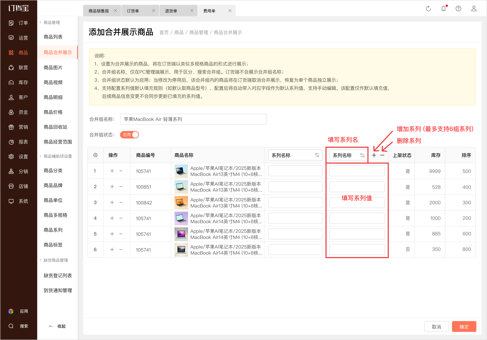The image size is (487, 340).
Task: Open the user account icon
Action: [x=474, y=8]
